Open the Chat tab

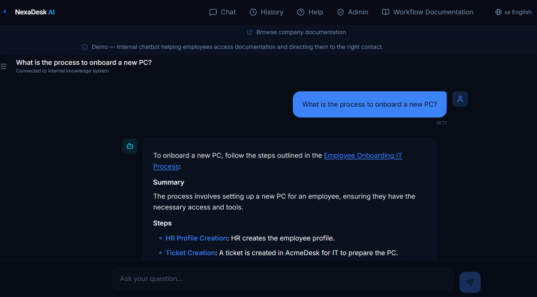[x=222, y=12]
